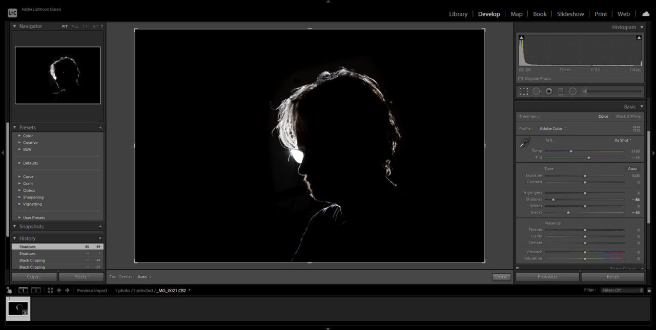Select the Spot Removal tool
Screen dimensions: 656x330
537,92
